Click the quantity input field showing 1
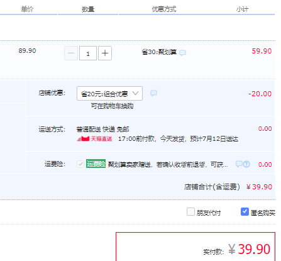 [88, 53]
